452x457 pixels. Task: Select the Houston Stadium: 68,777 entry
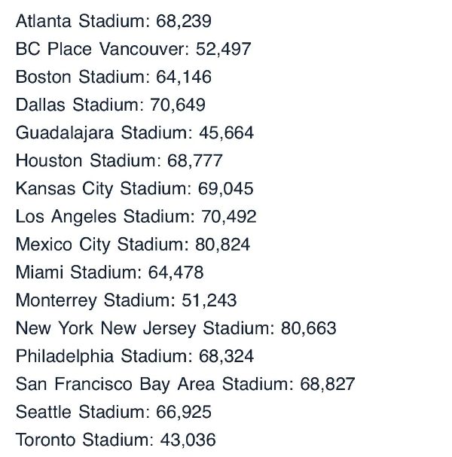[119, 160]
